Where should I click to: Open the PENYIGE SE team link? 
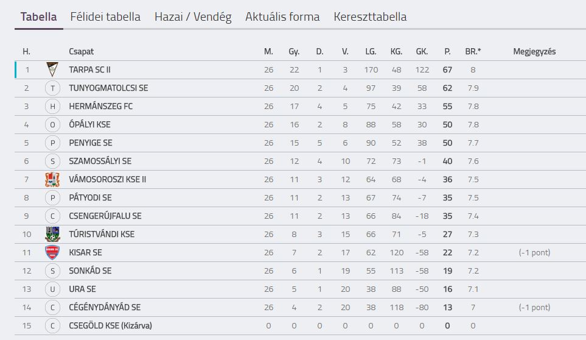[91, 143]
